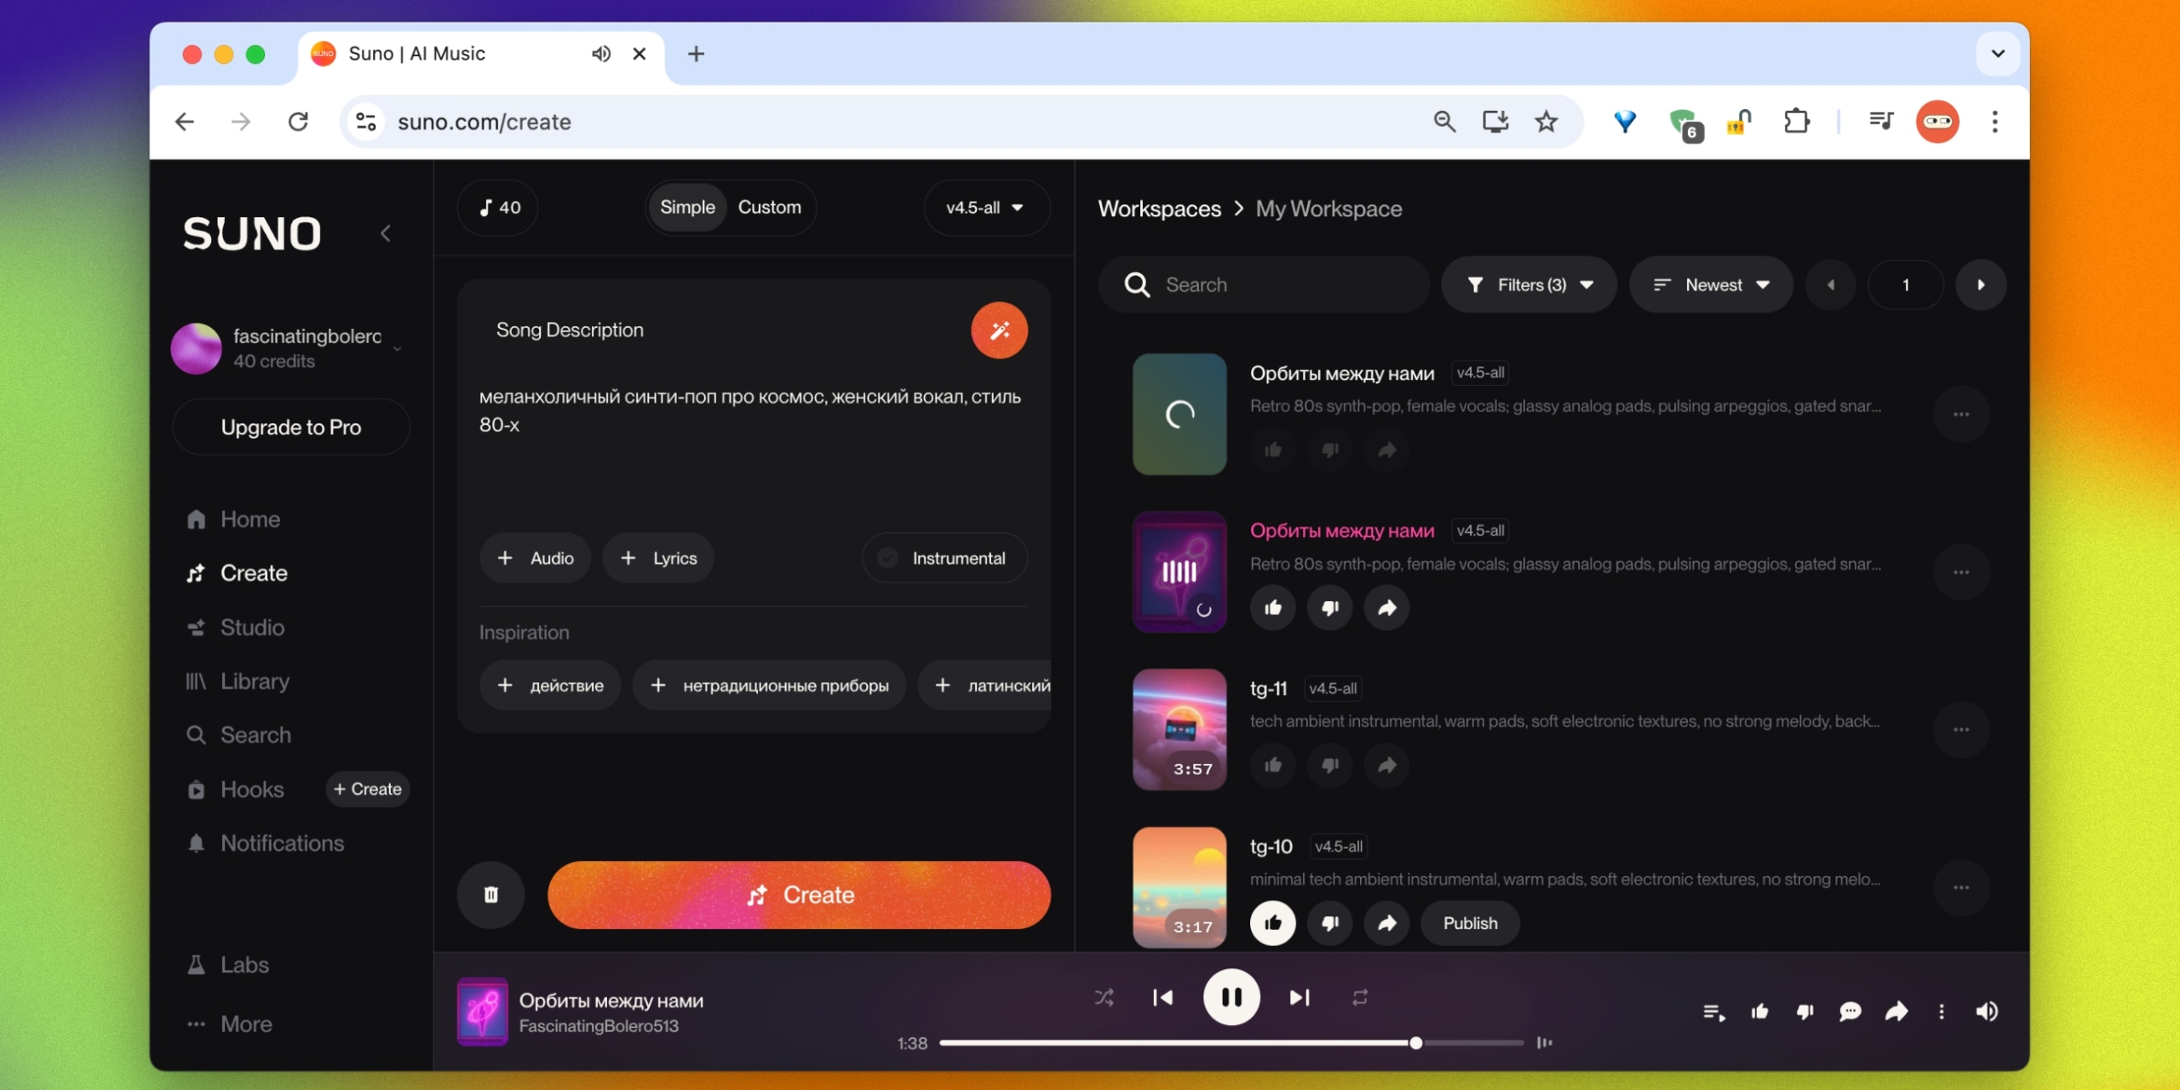Toggle the Instrumental option

pyautogui.click(x=944, y=558)
